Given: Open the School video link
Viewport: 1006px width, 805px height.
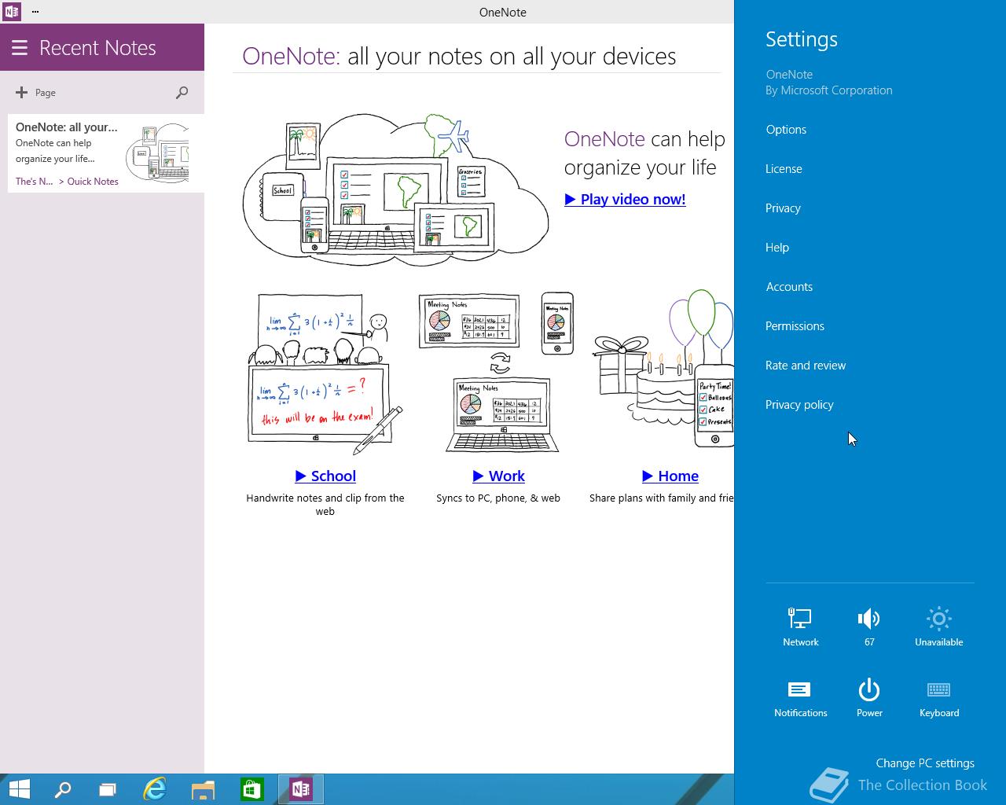Looking at the screenshot, I should pyautogui.click(x=325, y=476).
